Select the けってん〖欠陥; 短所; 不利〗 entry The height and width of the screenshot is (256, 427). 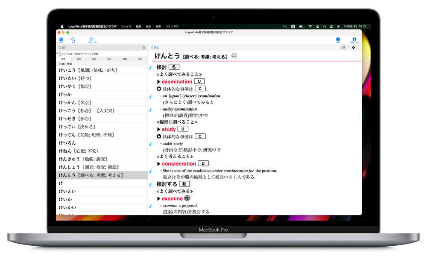(102, 135)
